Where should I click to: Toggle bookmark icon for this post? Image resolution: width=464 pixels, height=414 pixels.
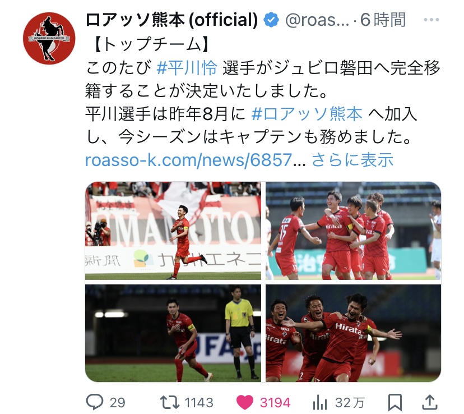[x=395, y=402]
